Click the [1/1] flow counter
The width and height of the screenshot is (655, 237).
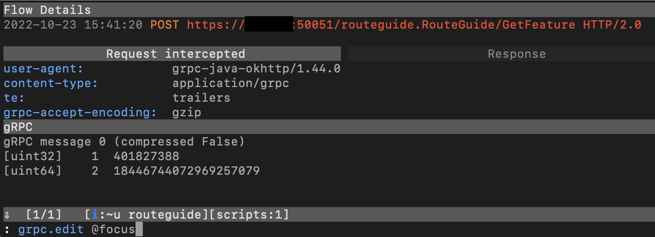pyautogui.click(x=43, y=215)
